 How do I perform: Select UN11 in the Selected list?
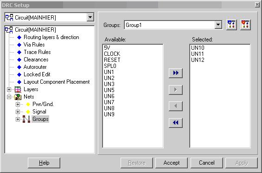pos(198,54)
